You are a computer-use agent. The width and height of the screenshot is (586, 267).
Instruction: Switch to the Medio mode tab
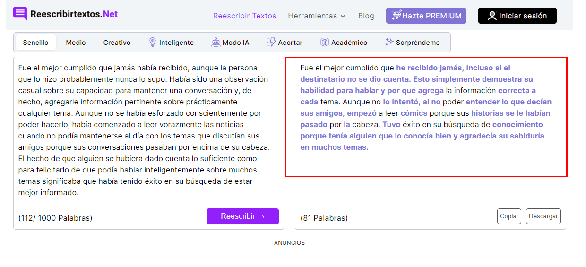76,43
